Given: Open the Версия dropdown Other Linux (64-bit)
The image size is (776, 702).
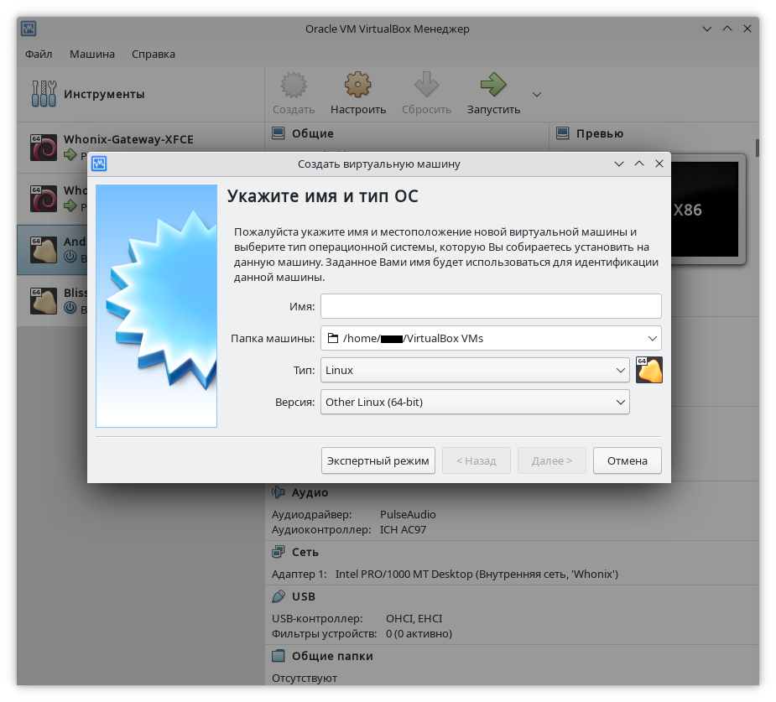Looking at the screenshot, I should point(475,403).
